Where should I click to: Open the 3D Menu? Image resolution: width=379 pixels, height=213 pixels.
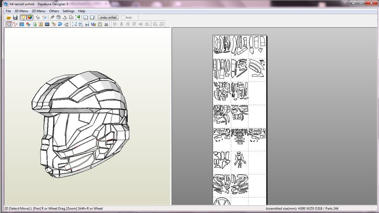click(x=21, y=11)
